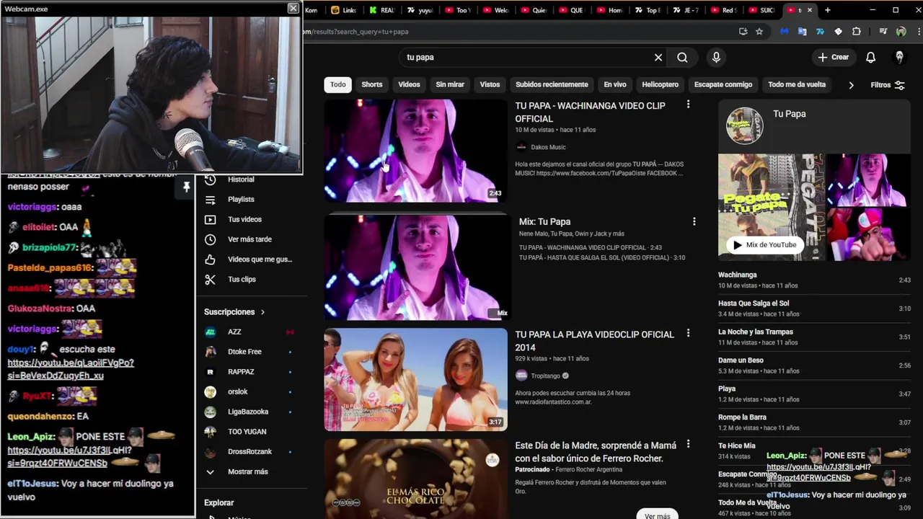The image size is (923, 519).
Task: Open Tropitango channel avatar
Action: pos(521,376)
